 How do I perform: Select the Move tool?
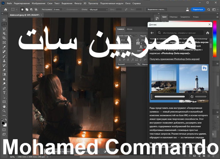tap(4, 20)
